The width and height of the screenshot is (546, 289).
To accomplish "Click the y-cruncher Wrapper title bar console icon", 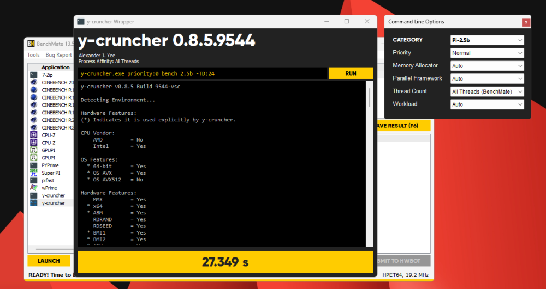I will click(81, 22).
